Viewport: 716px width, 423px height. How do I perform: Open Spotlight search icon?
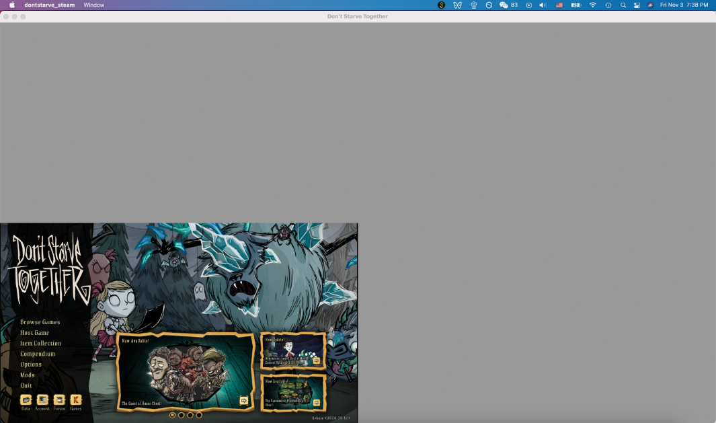[x=623, y=5]
